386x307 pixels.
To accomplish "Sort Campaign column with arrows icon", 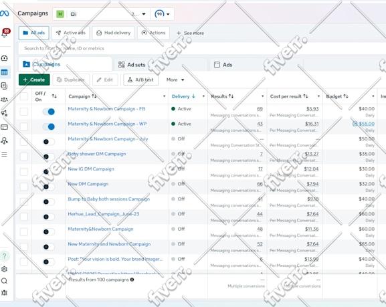I will click(x=94, y=96).
